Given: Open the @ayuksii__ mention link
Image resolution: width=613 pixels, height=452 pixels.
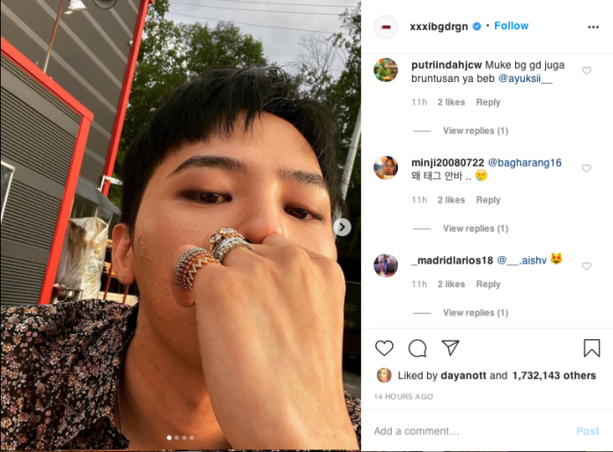Looking at the screenshot, I should coord(525,78).
